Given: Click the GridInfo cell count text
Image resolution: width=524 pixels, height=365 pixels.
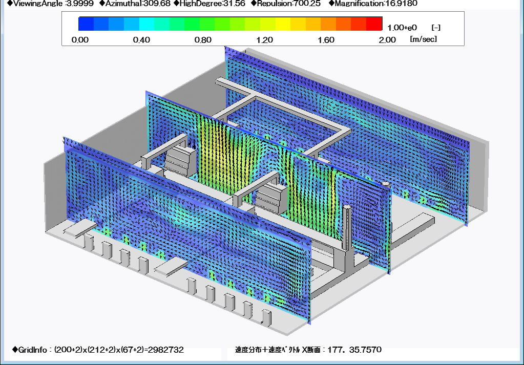Looking at the screenshot, I should (98, 350).
